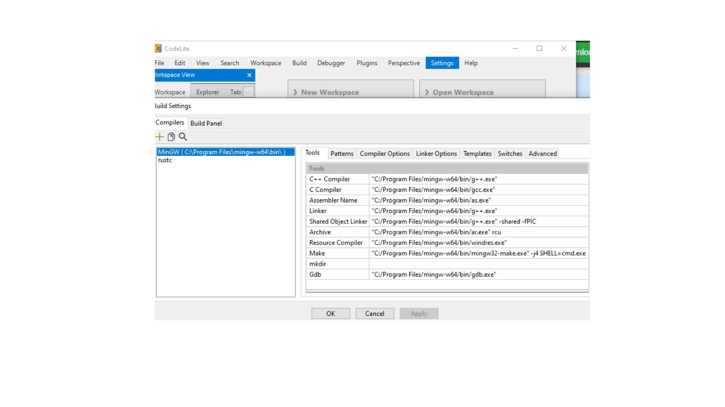This screenshot has width=725, height=407.
Task: Select the Gdb label cell
Action: 338,274
